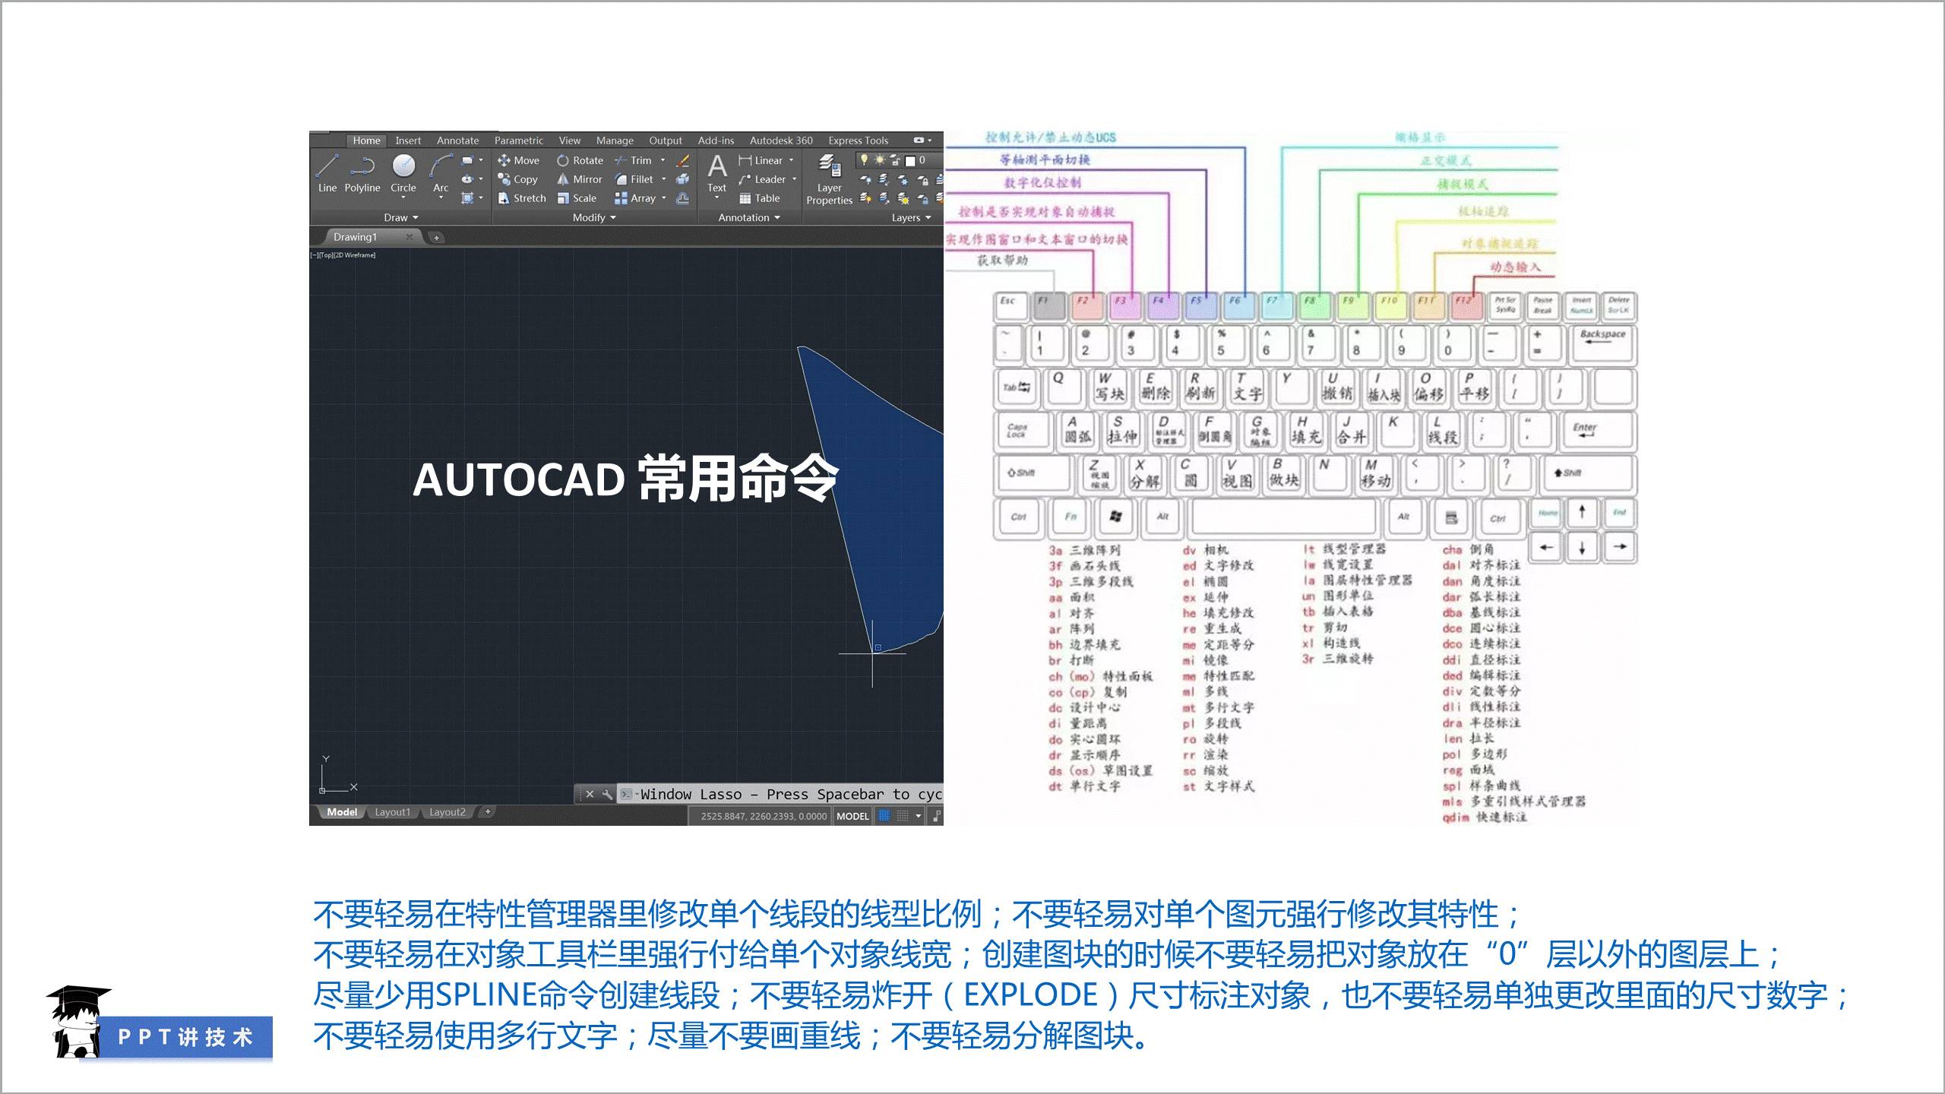The height and width of the screenshot is (1094, 1945).
Task: Click the Rectangle icon in Draw panel
Action: click(467, 160)
